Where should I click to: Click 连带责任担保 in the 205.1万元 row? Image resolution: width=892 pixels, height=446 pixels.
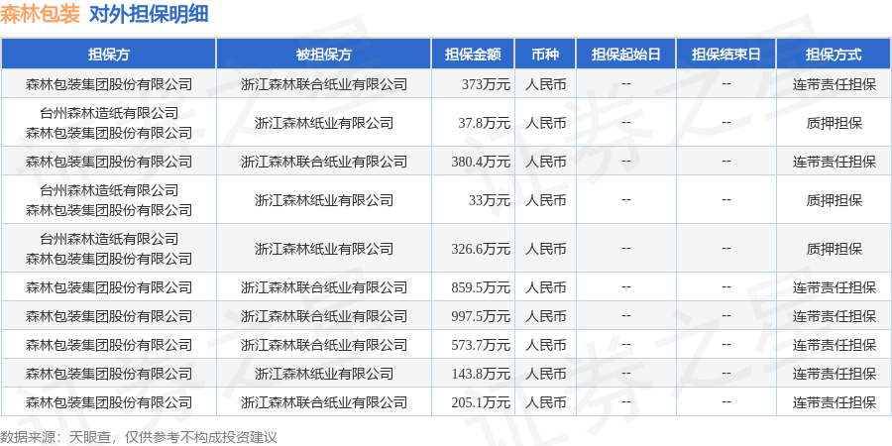click(834, 402)
